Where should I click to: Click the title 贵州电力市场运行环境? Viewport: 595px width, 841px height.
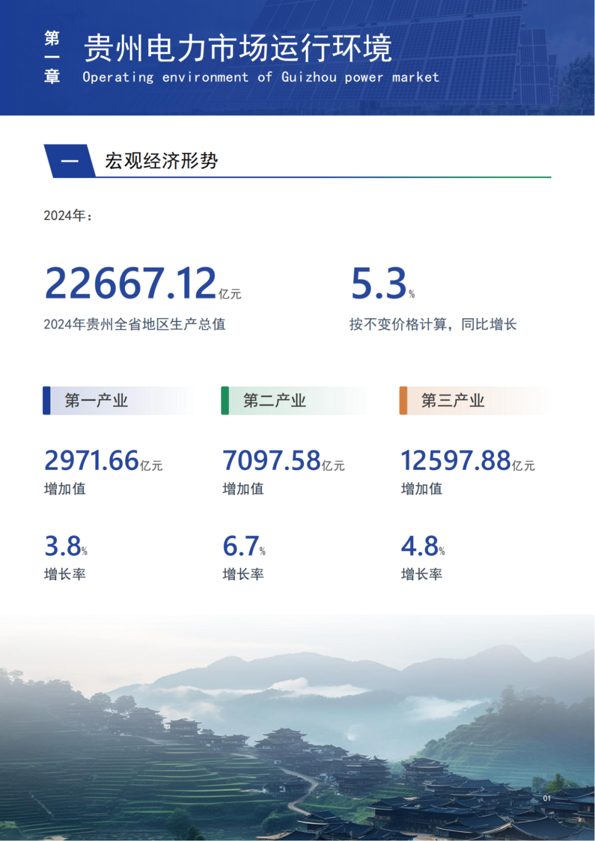238,48
